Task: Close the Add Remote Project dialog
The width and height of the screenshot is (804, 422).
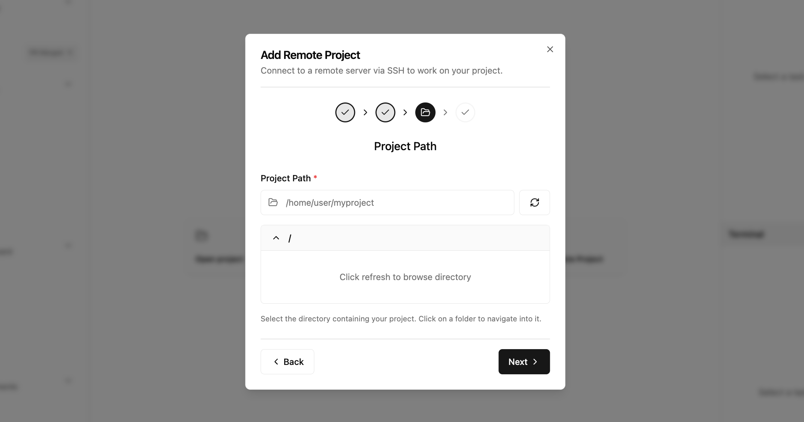Action: click(x=550, y=49)
